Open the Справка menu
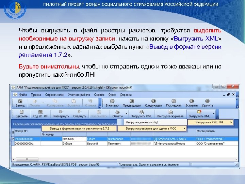This screenshot has height=184, width=245. point(126,95)
